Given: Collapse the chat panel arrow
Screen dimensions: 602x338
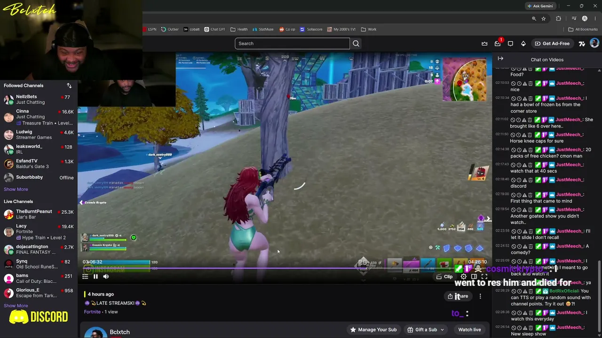Looking at the screenshot, I should coord(500,59).
